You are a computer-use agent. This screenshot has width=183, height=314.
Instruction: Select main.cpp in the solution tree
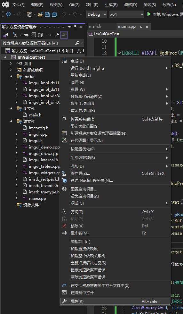click(37, 199)
